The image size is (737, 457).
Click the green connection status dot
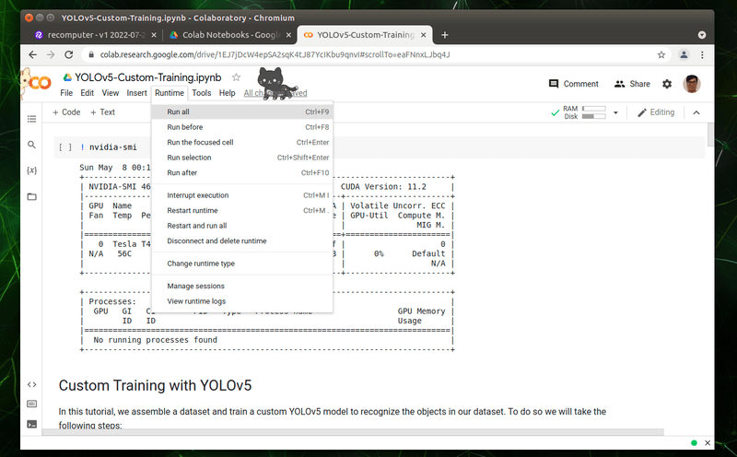point(695,443)
